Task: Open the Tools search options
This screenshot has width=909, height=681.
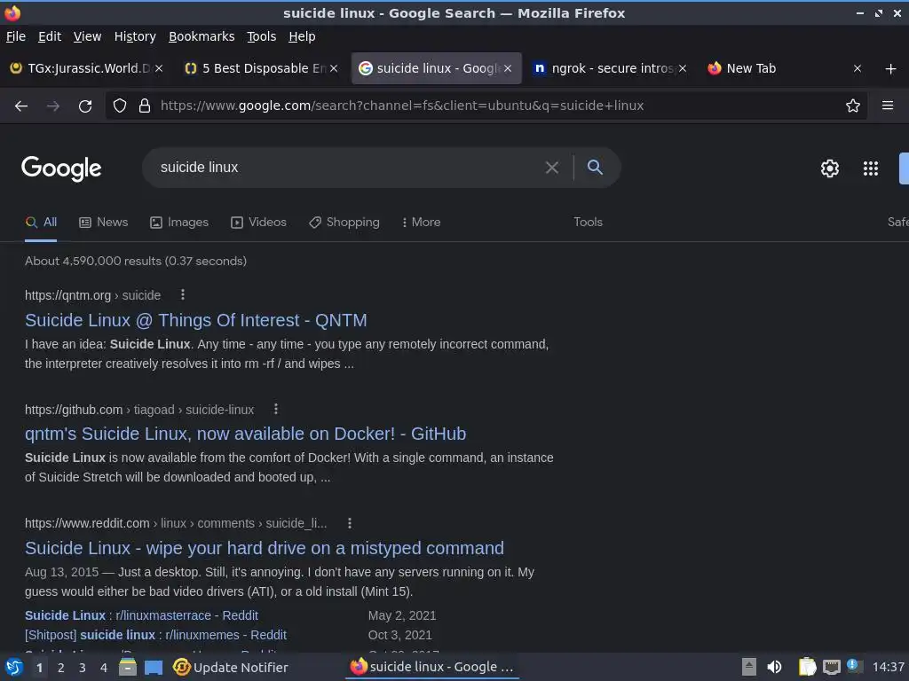Action: pos(588,223)
